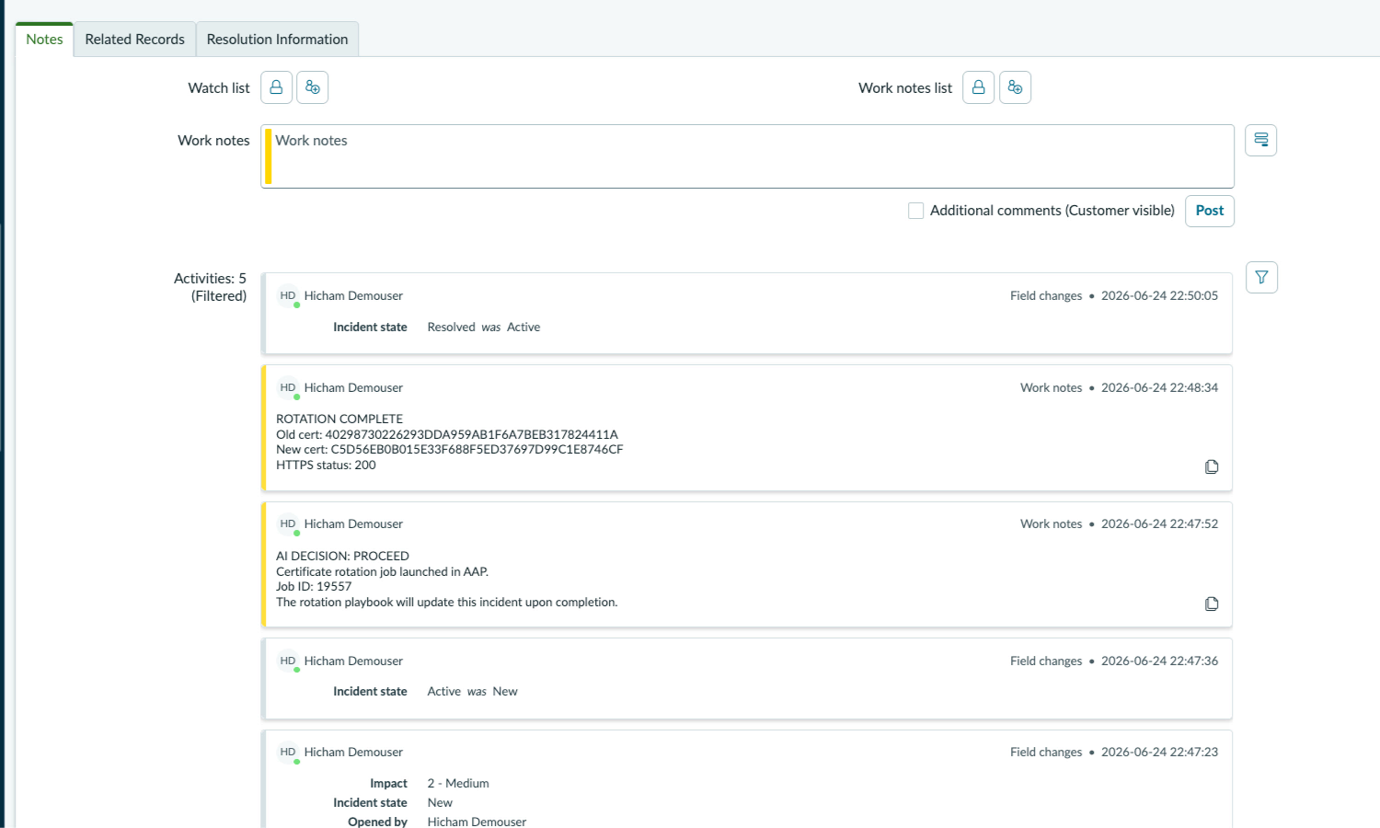Click HD avatar on 22:47:23 entry
The width and height of the screenshot is (1380, 828).
(x=288, y=753)
